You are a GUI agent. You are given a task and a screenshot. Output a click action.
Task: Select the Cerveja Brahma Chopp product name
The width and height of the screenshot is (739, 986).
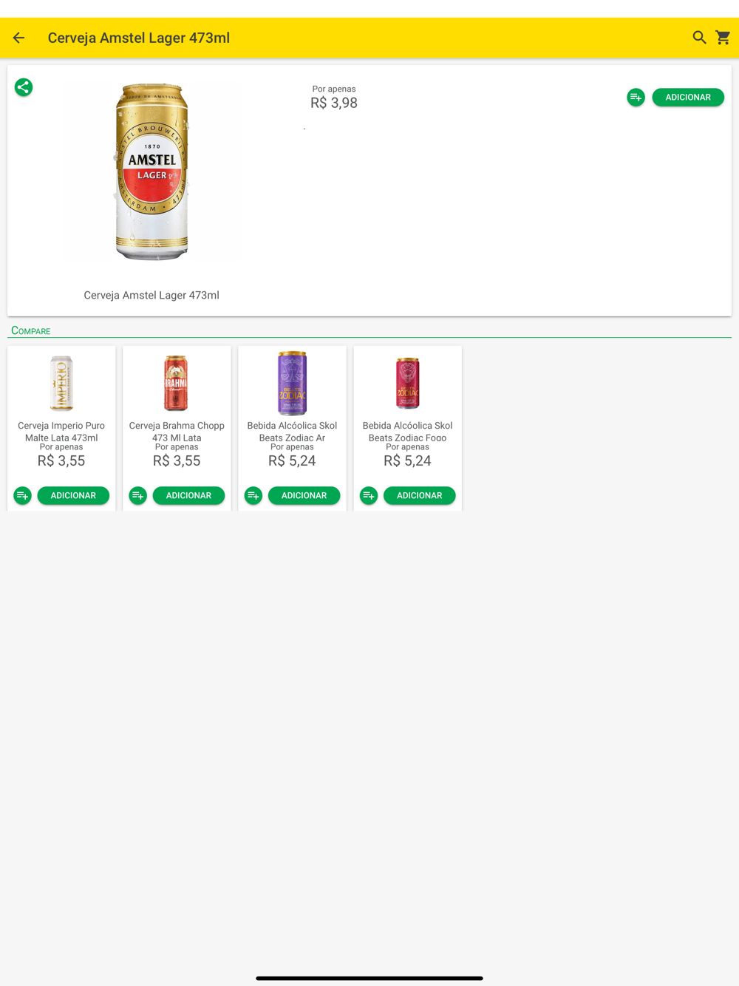point(177,432)
